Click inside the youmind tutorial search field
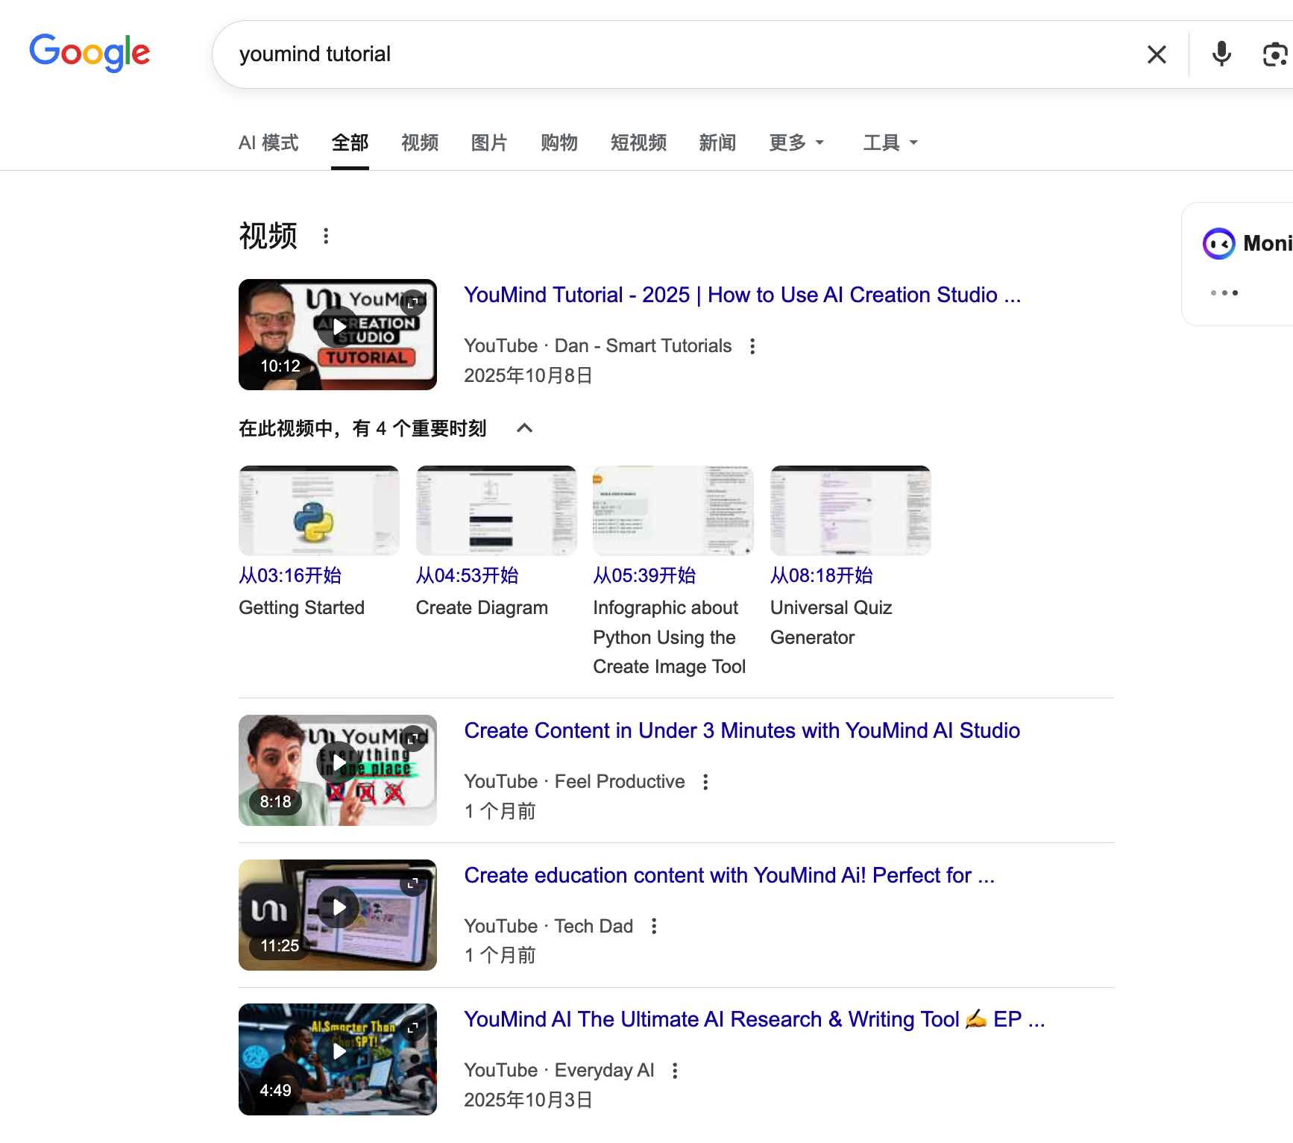The height and width of the screenshot is (1143, 1293). (671, 54)
